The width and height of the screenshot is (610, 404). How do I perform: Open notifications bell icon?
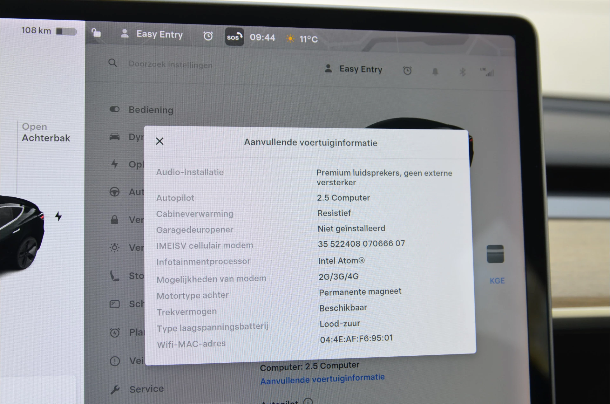click(x=435, y=72)
